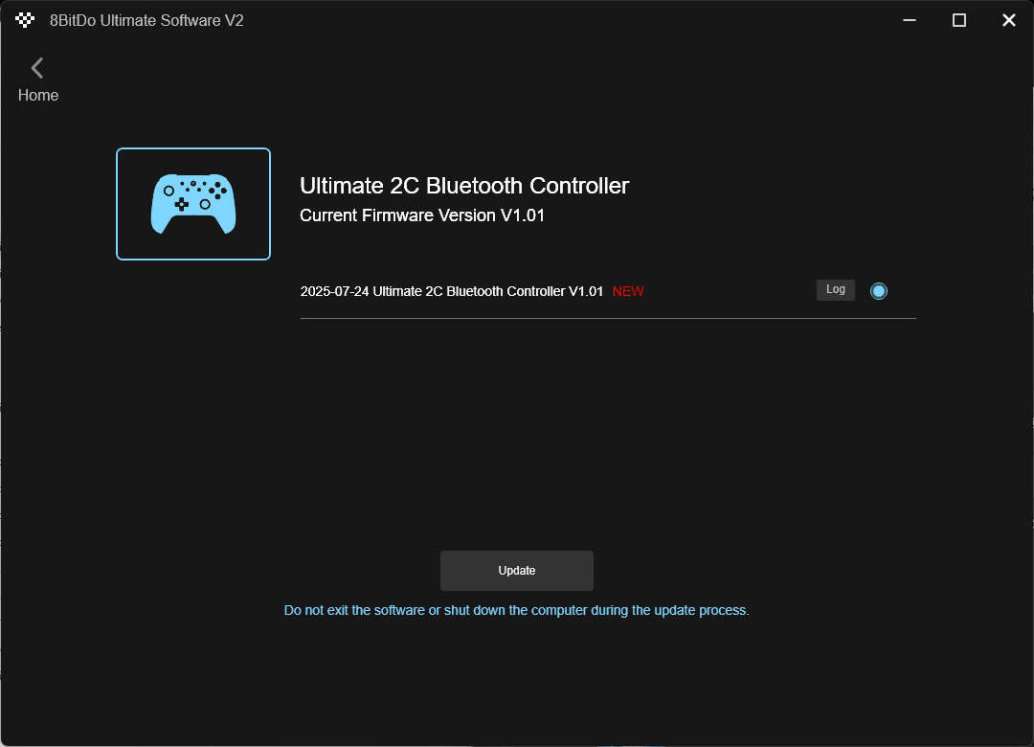Click the 8BitDo Ultimate Software V2 window title
1034x747 pixels.
[x=146, y=20]
